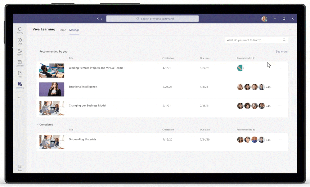Click the learning search magnifier icon
This screenshot has width=310, height=187.
284,40
